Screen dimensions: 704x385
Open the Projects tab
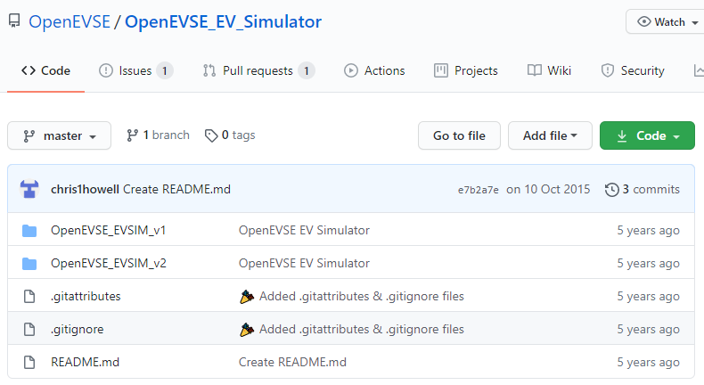[x=466, y=70]
